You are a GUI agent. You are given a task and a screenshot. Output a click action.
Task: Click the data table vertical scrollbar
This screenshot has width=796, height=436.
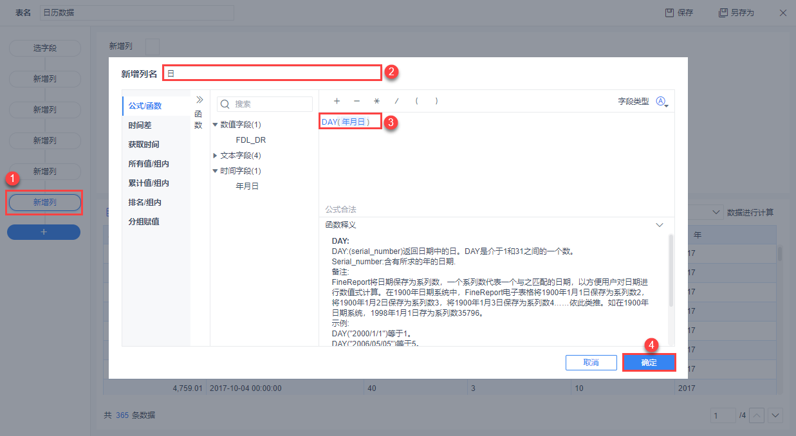781,253
